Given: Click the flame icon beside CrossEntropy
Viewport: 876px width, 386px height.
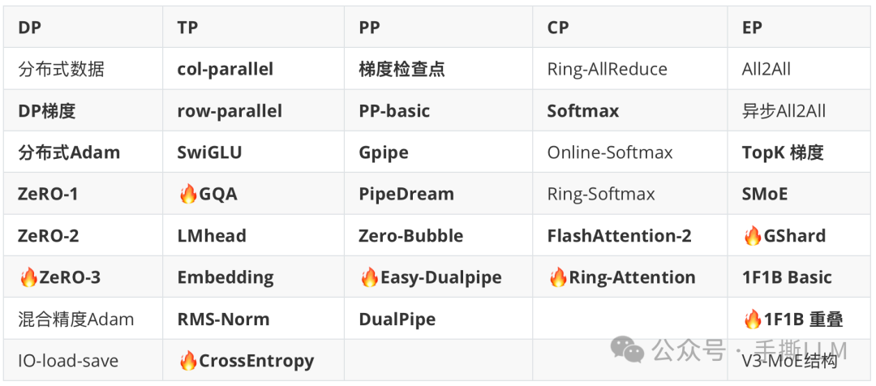Looking at the screenshot, I should (x=187, y=362).
